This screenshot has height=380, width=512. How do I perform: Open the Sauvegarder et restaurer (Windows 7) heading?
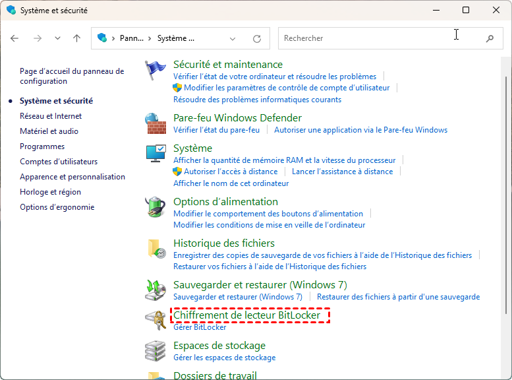tap(260, 285)
